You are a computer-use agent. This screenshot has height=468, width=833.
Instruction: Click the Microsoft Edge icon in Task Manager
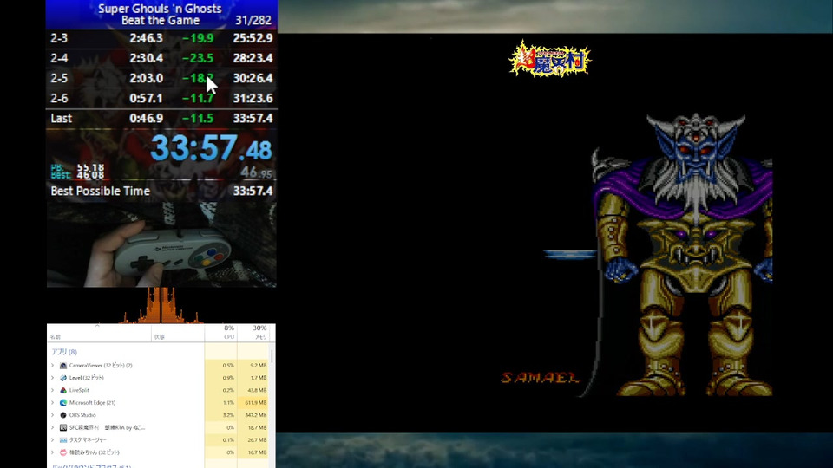click(x=63, y=403)
